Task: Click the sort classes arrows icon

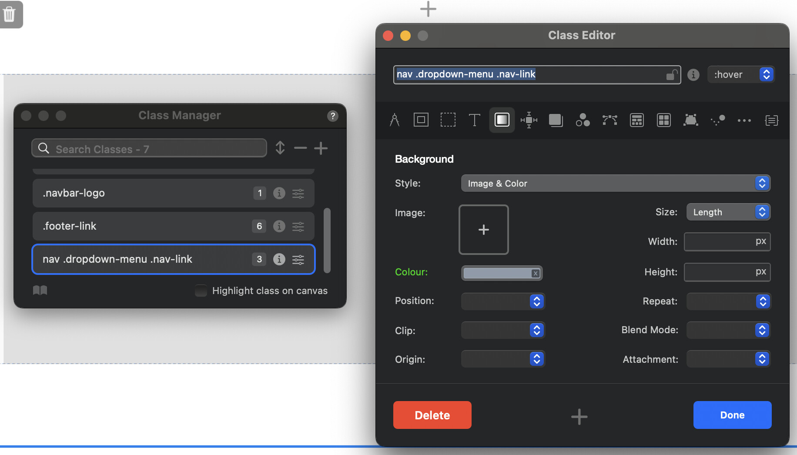Action: click(x=280, y=148)
